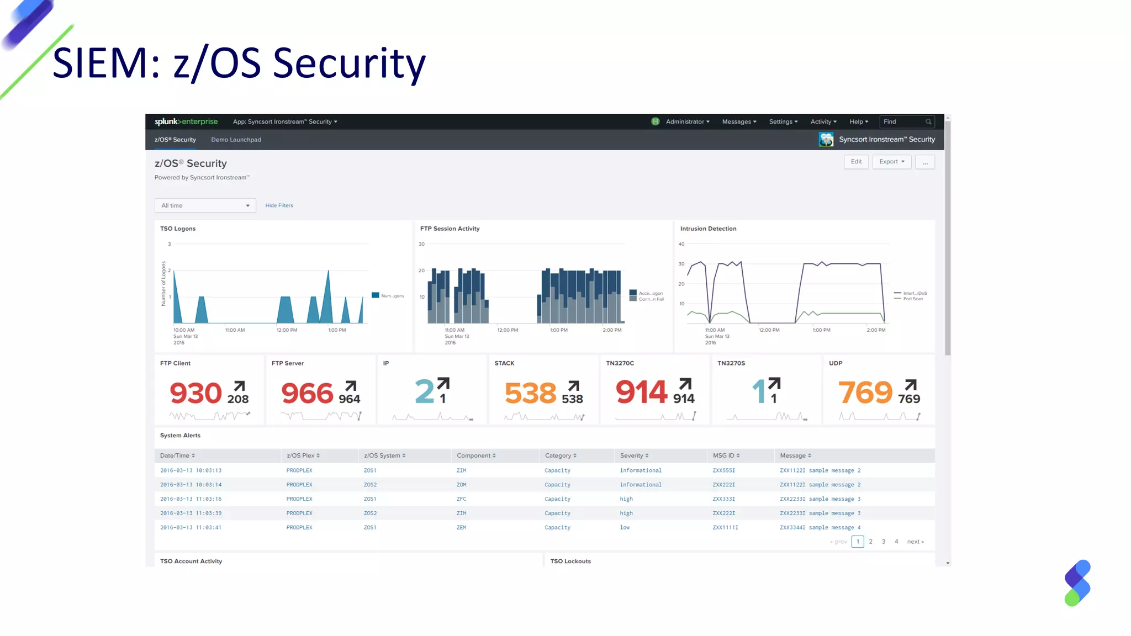Viewport: 1131px width, 636px height.
Task: Open the Administrator dropdown menu
Action: tap(688, 121)
